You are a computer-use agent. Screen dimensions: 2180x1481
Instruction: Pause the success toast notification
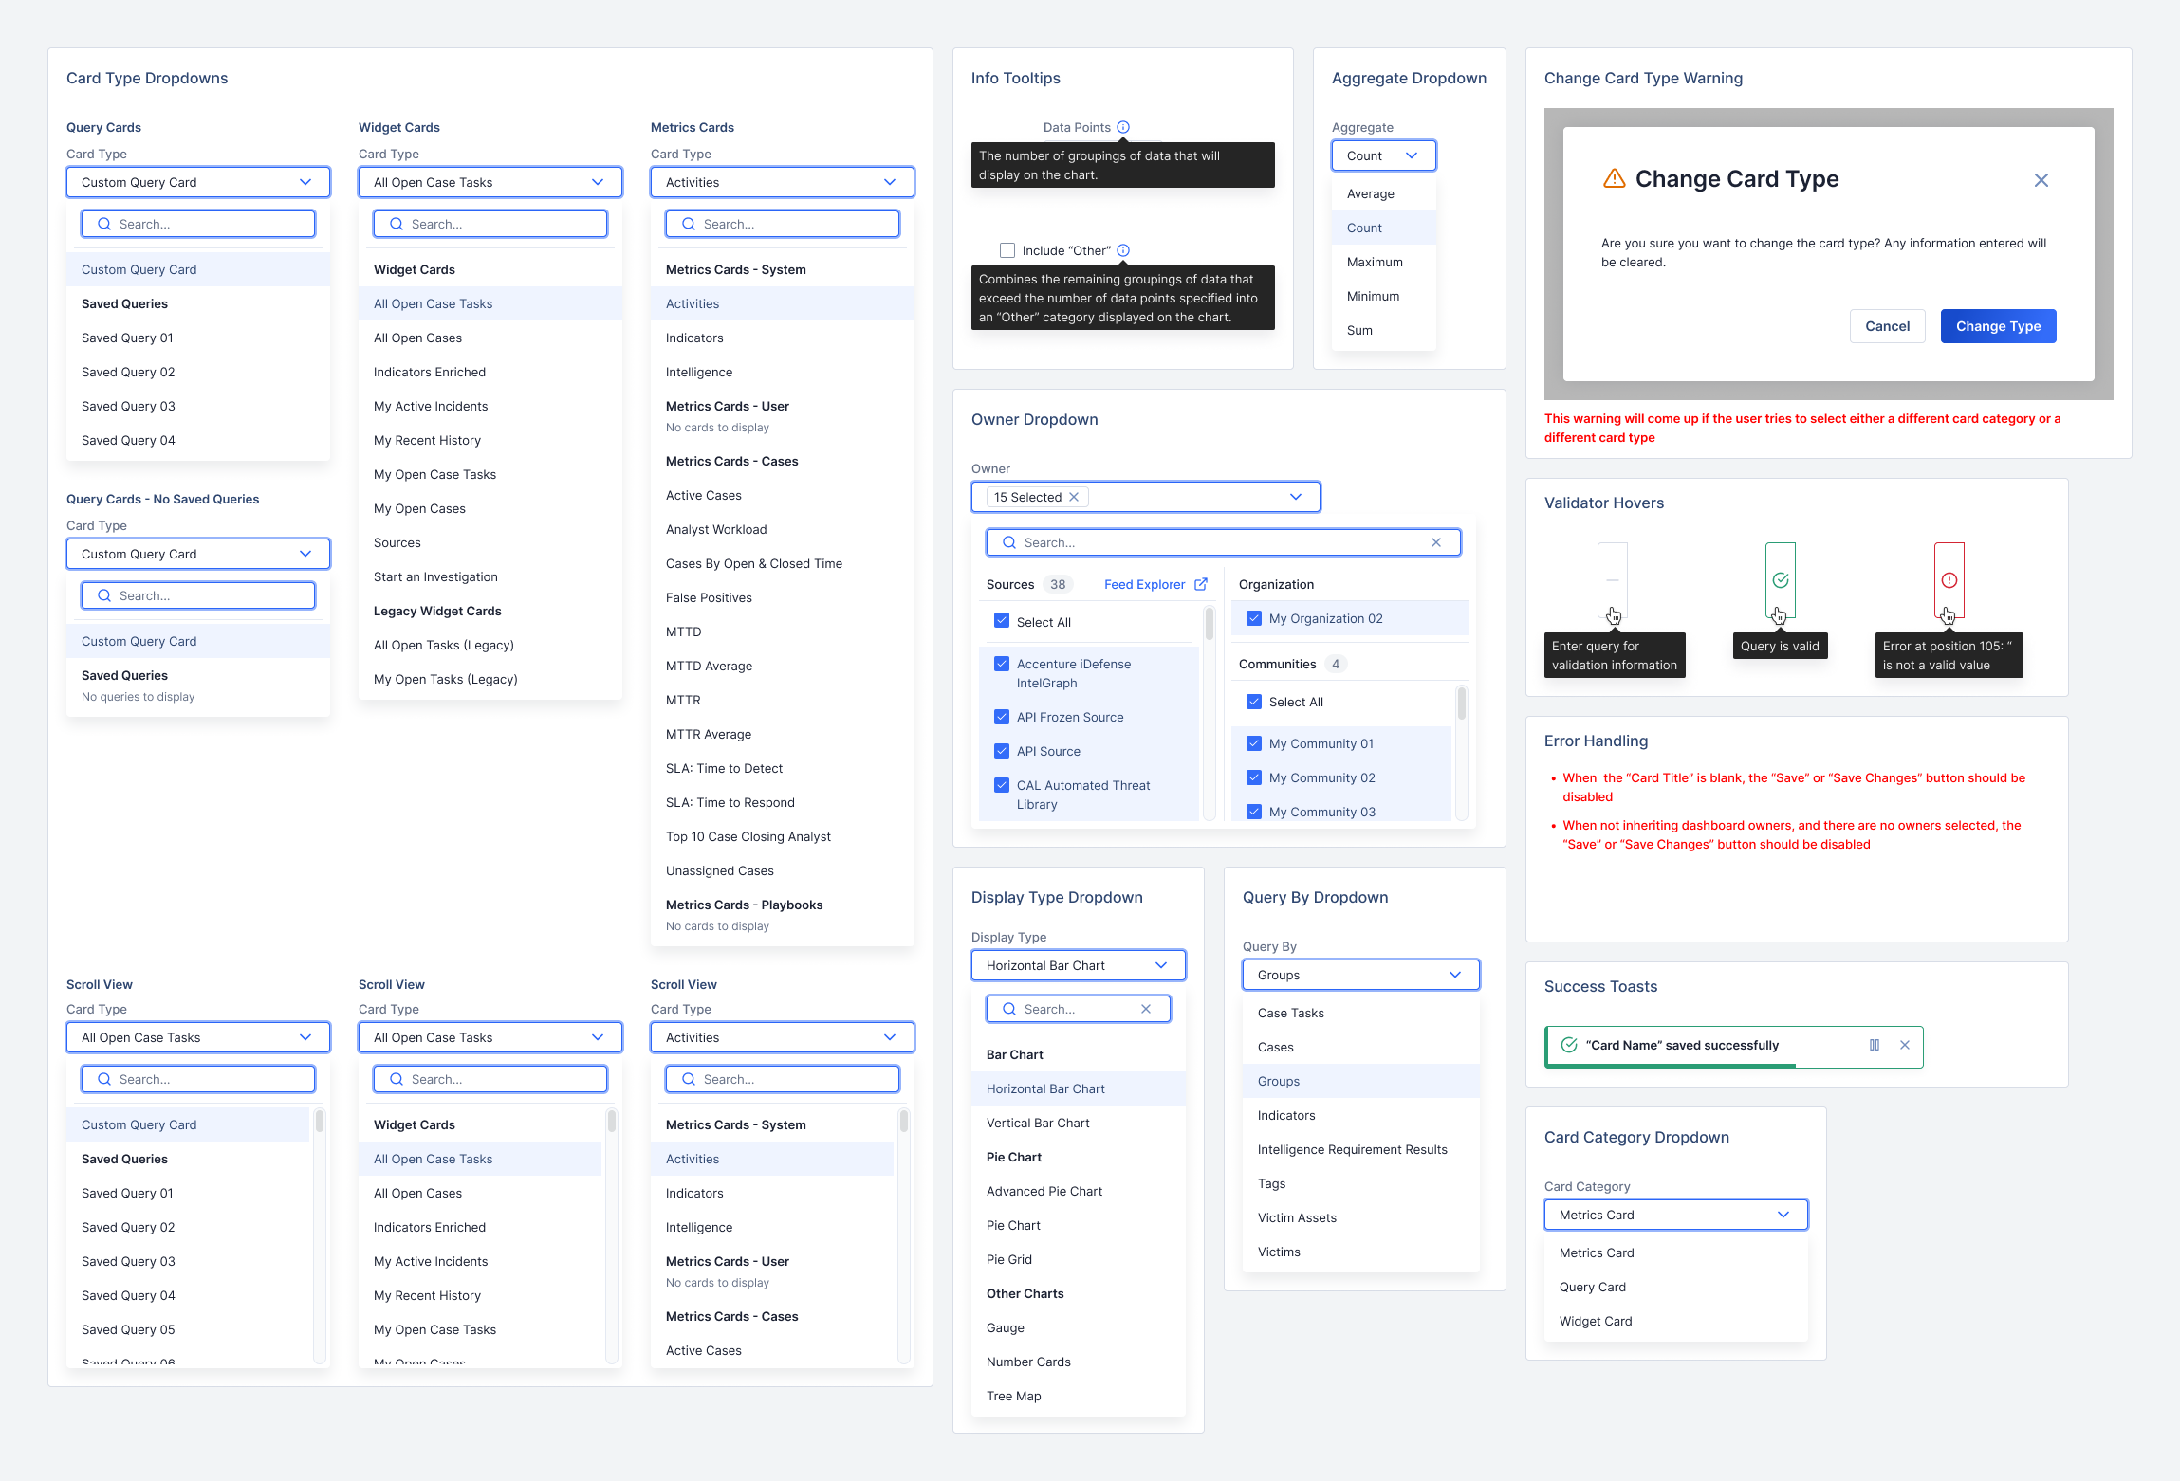point(1875,1045)
